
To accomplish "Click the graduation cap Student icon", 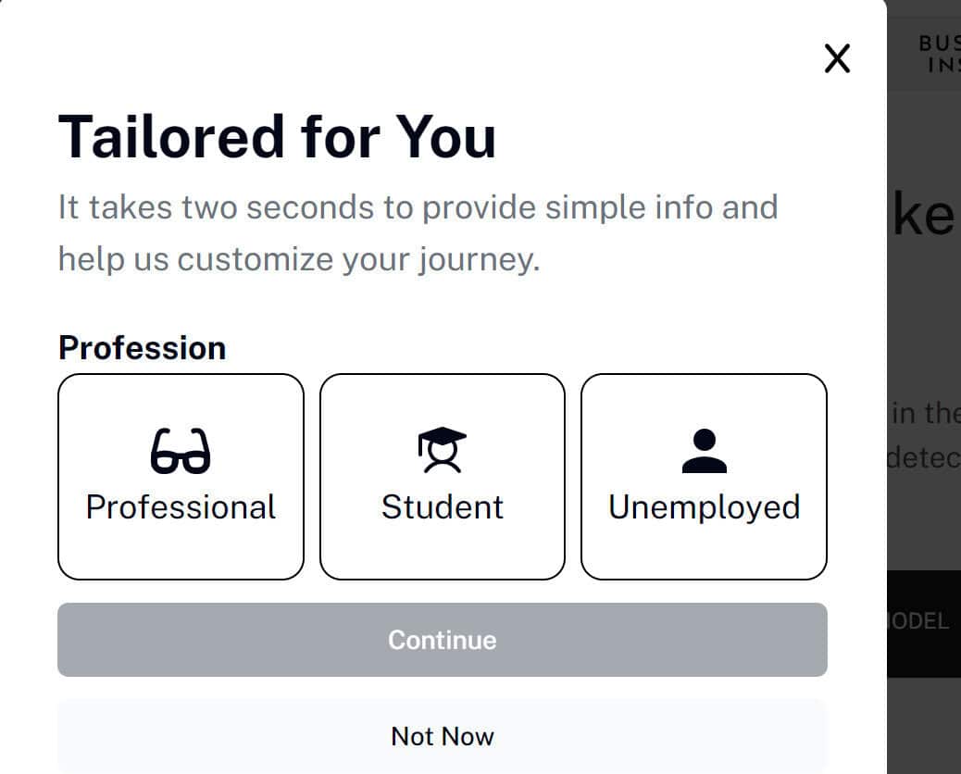I will (442, 450).
